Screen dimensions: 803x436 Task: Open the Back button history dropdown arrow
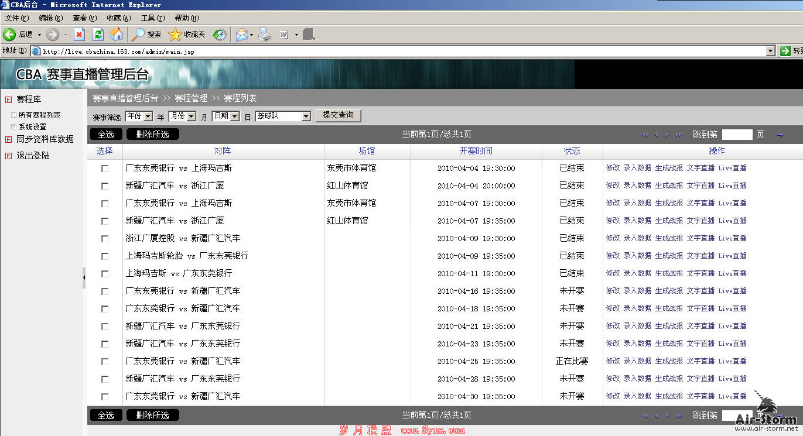[39, 35]
